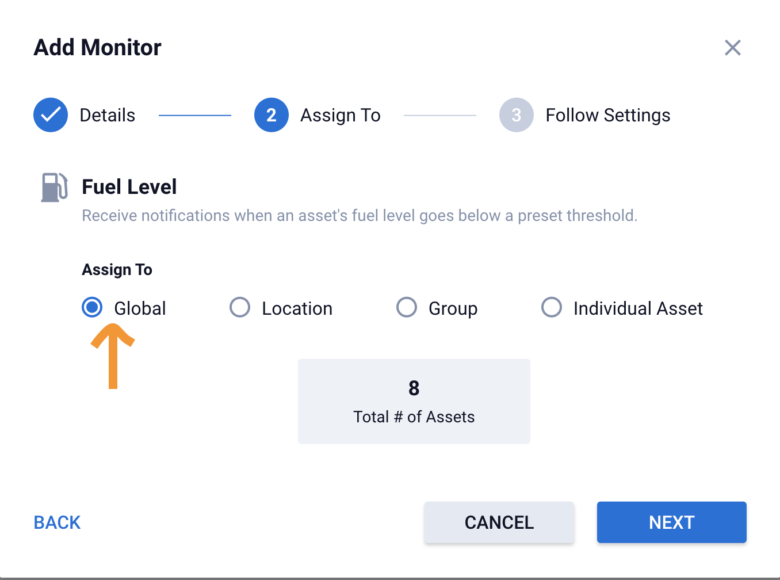This screenshot has height=580, width=780.
Task: Click the step 2 number circle
Action: [271, 115]
